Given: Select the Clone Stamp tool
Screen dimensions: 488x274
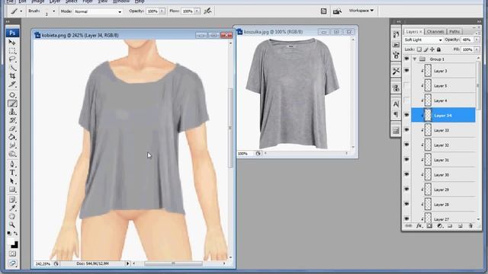Looking at the screenshot, I should [x=12, y=112].
